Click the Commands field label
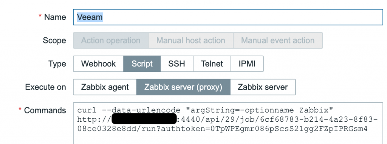387x144 pixels. (45, 110)
